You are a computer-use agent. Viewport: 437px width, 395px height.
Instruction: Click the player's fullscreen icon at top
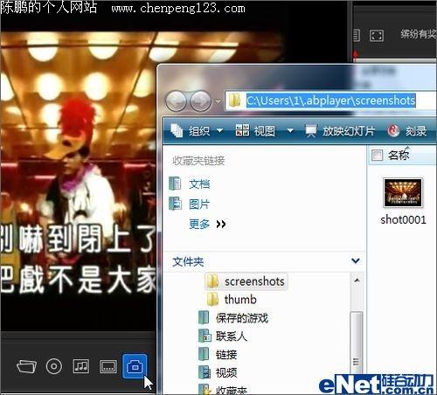point(377,36)
